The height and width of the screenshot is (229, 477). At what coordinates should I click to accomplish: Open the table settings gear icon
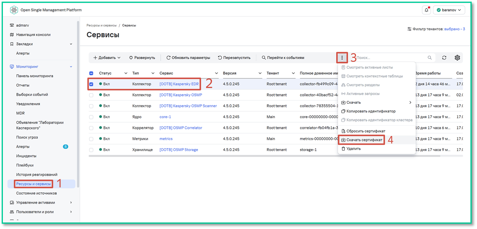[x=457, y=57]
